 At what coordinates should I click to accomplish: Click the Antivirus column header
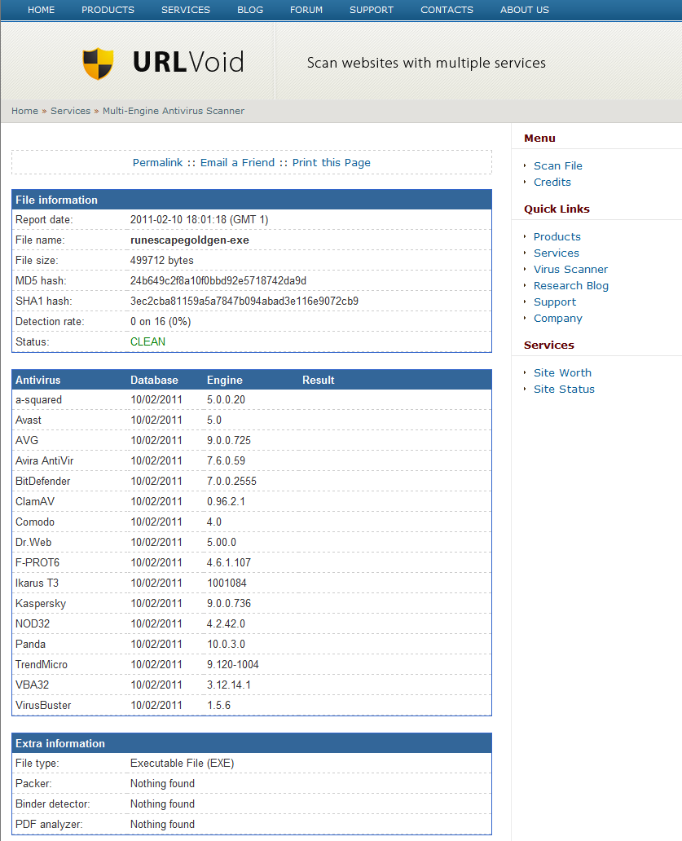coord(38,380)
